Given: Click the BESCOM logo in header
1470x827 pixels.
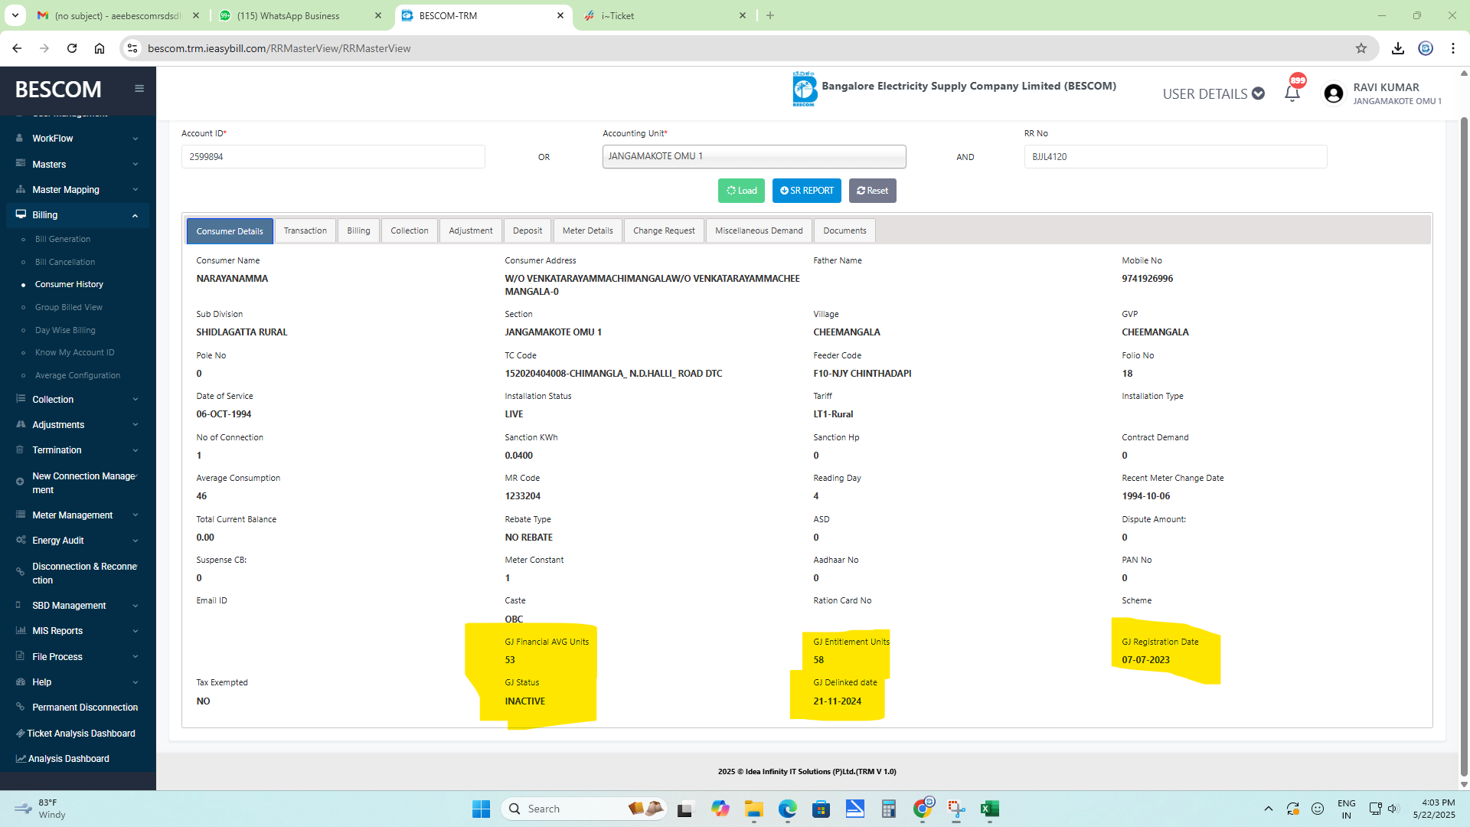Looking at the screenshot, I should click(805, 89).
